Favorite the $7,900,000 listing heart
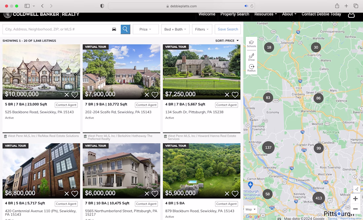 click(x=155, y=95)
